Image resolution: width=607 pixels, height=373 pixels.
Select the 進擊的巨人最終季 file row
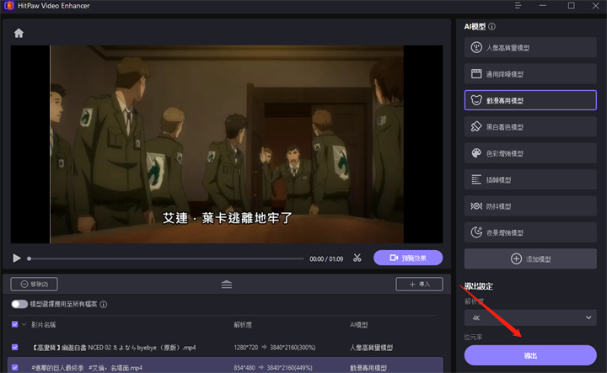click(x=225, y=365)
